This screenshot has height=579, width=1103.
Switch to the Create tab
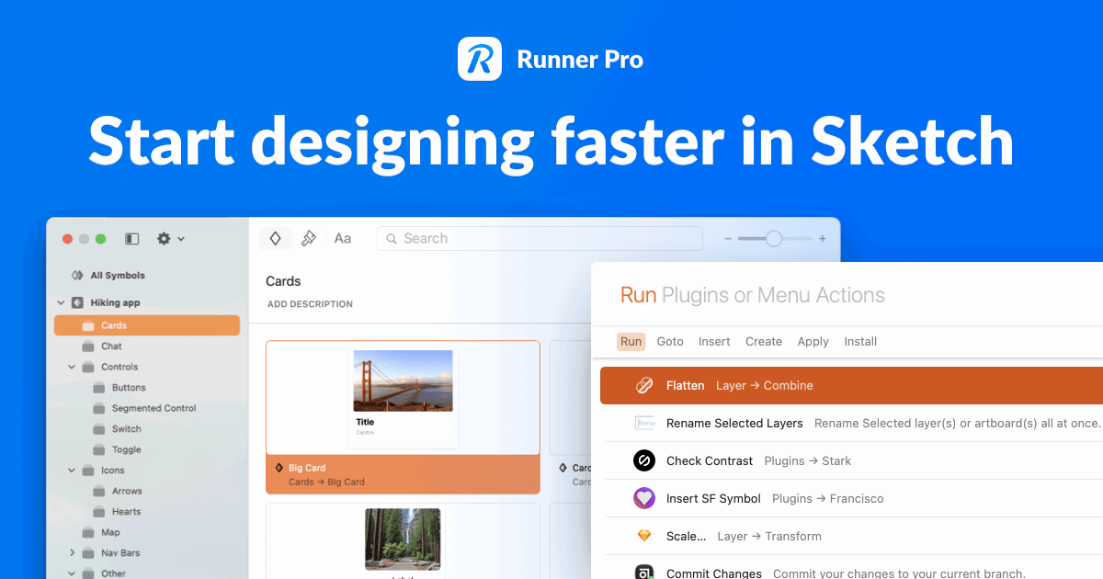[x=764, y=341]
